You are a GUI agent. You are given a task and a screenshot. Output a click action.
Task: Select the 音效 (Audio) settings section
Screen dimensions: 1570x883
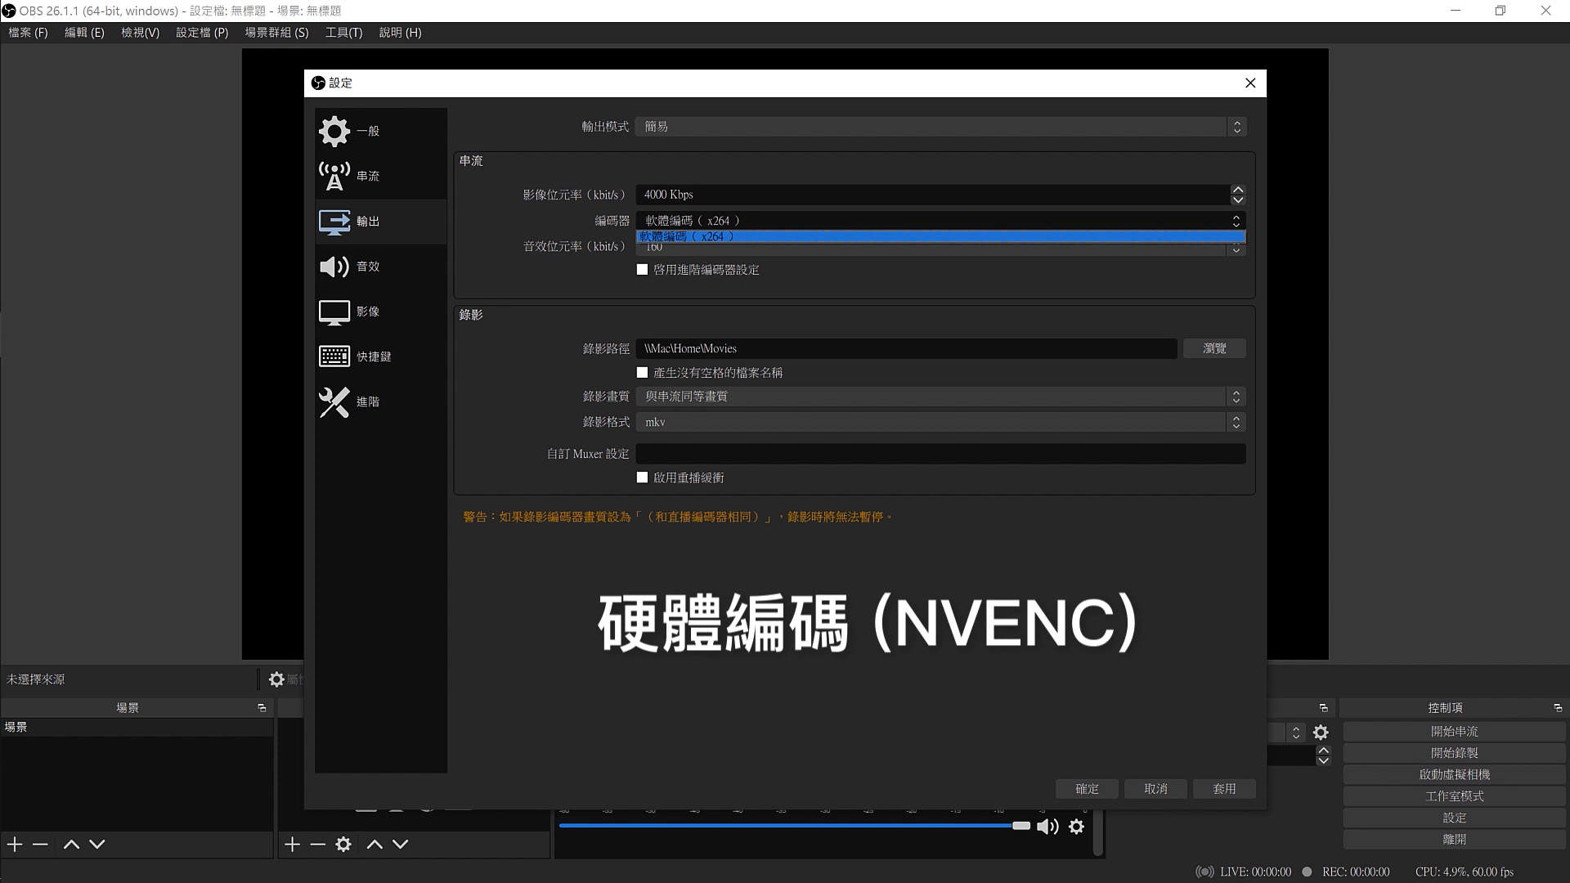pos(368,267)
